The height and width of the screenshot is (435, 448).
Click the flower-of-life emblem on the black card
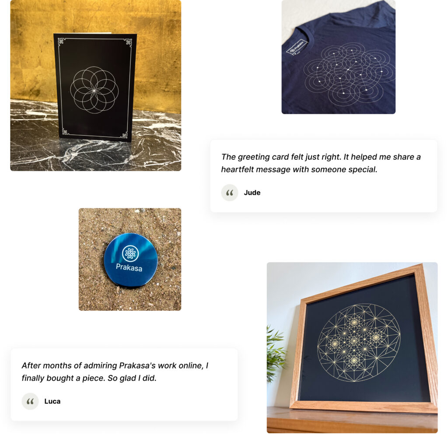[x=94, y=90]
